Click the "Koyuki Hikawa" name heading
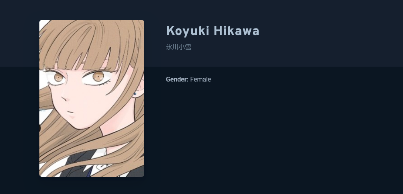Viewport: 403px width, 194px height. (x=213, y=31)
